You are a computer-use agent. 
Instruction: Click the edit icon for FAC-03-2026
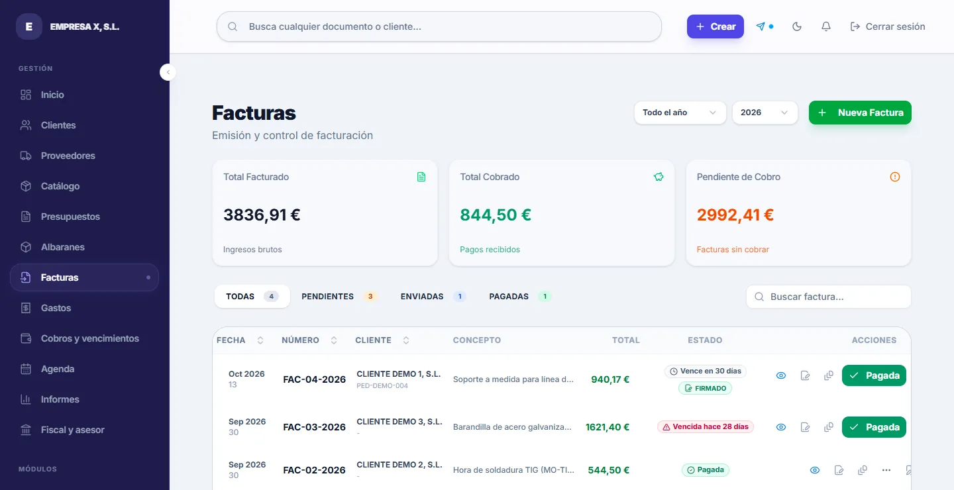pos(805,427)
